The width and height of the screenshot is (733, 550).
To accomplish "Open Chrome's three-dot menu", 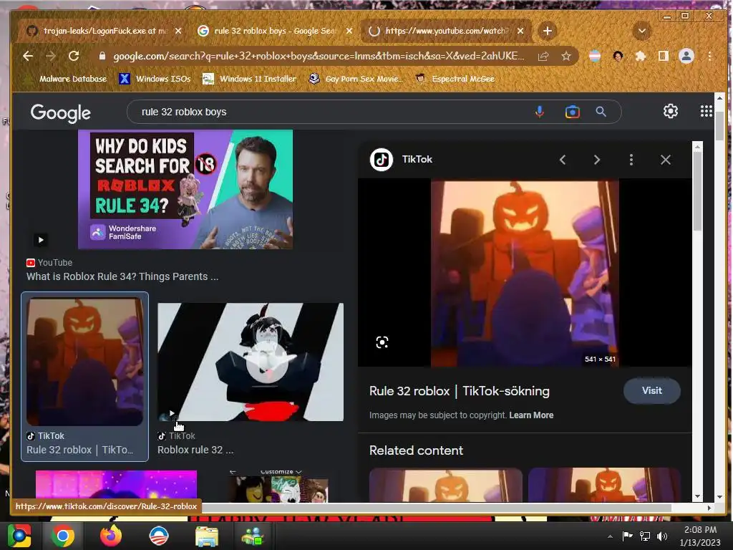I will [x=709, y=56].
